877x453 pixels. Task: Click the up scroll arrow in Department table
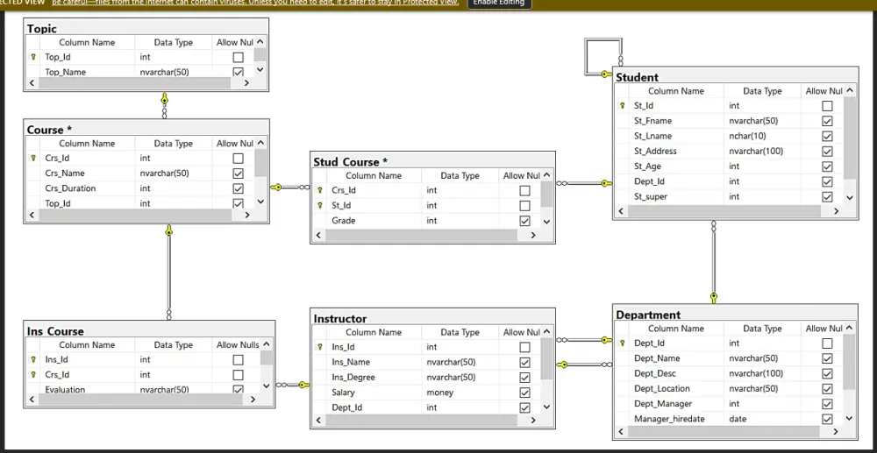(x=850, y=329)
